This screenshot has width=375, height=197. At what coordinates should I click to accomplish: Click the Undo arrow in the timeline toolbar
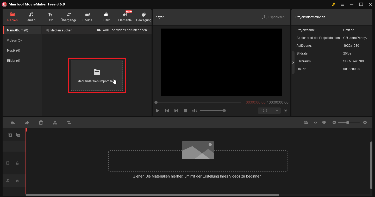(x=12, y=122)
